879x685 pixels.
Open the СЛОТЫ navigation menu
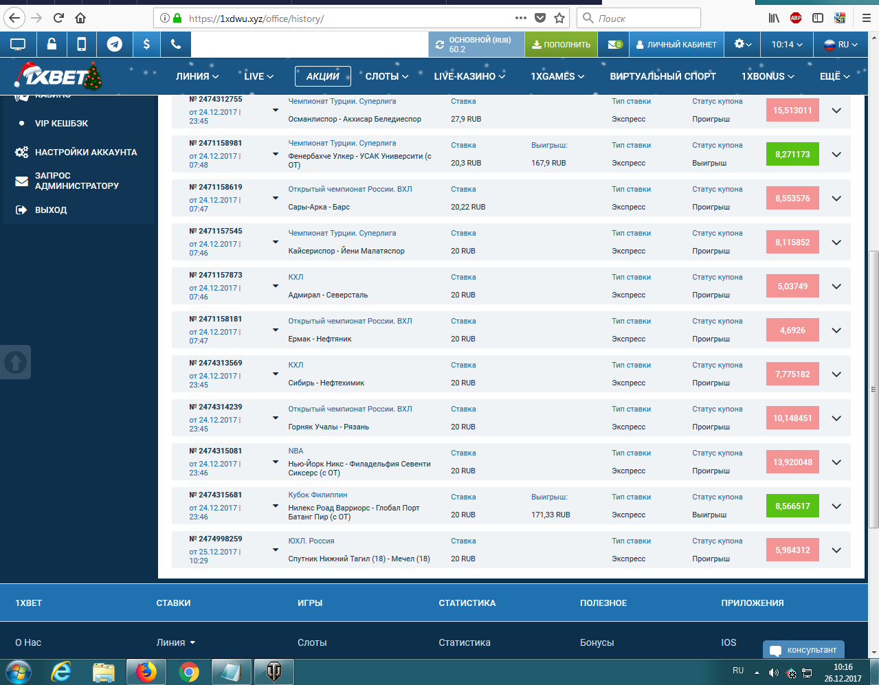386,76
